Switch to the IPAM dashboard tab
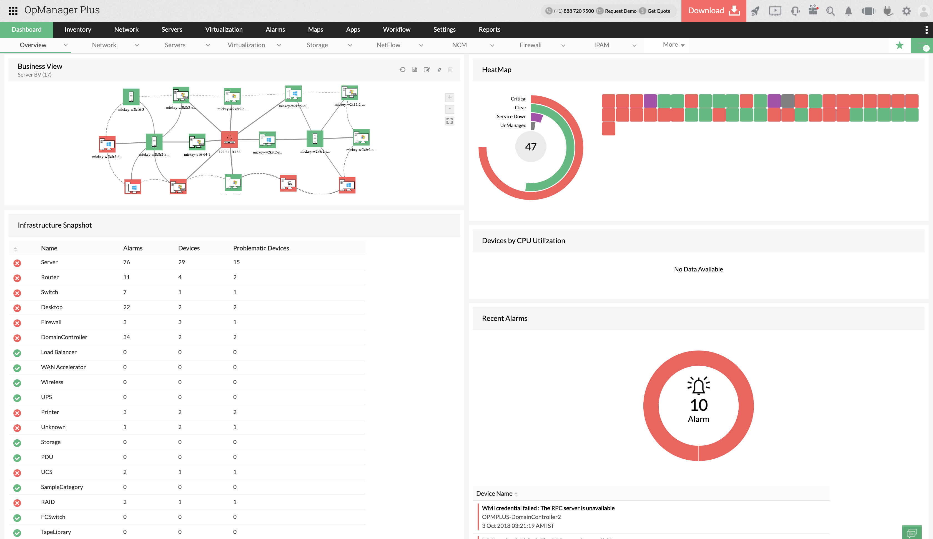Viewport: 933px width, 539px height. pyautogui.click(x=601, y=45)
